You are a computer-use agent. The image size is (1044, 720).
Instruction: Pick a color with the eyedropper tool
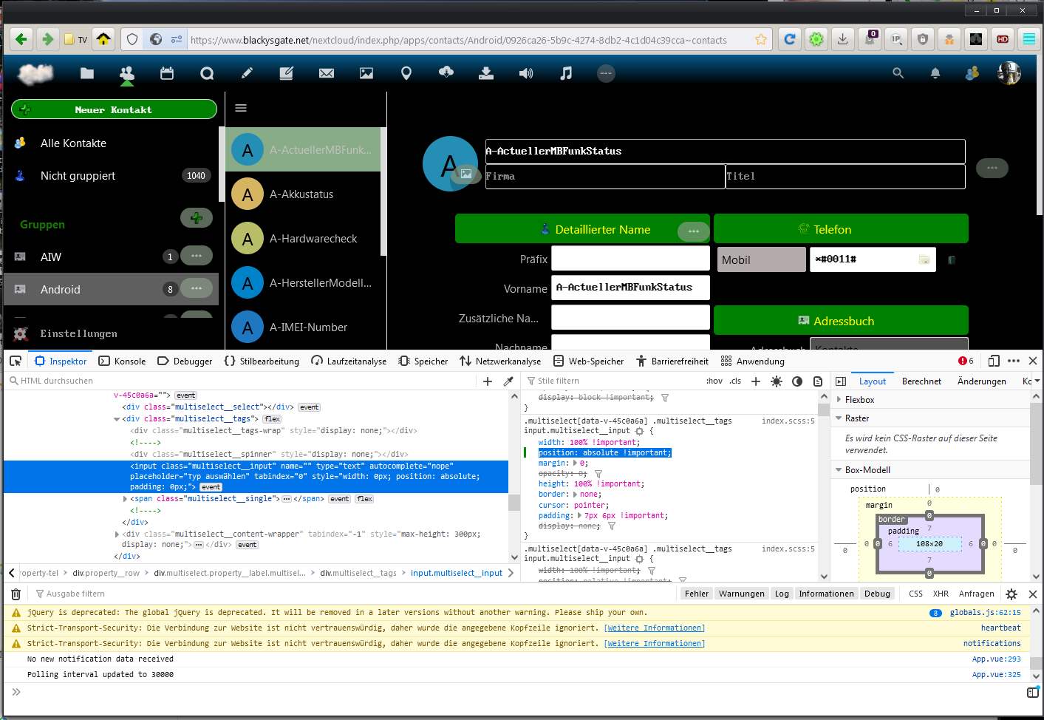[x=508, y=381]
